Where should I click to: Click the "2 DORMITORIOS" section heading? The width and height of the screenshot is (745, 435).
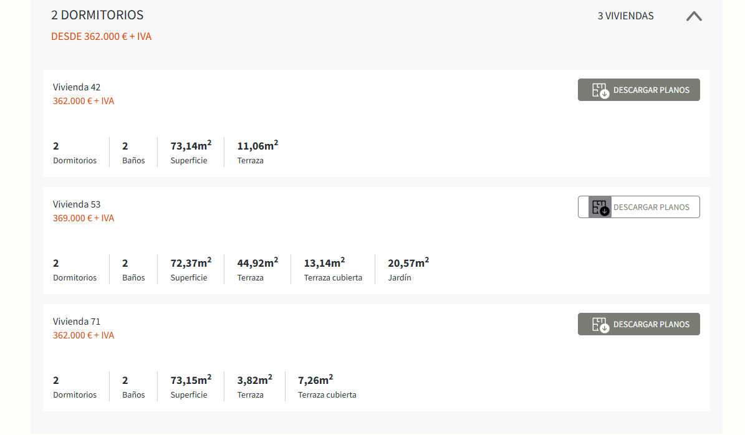coord(97,15)
